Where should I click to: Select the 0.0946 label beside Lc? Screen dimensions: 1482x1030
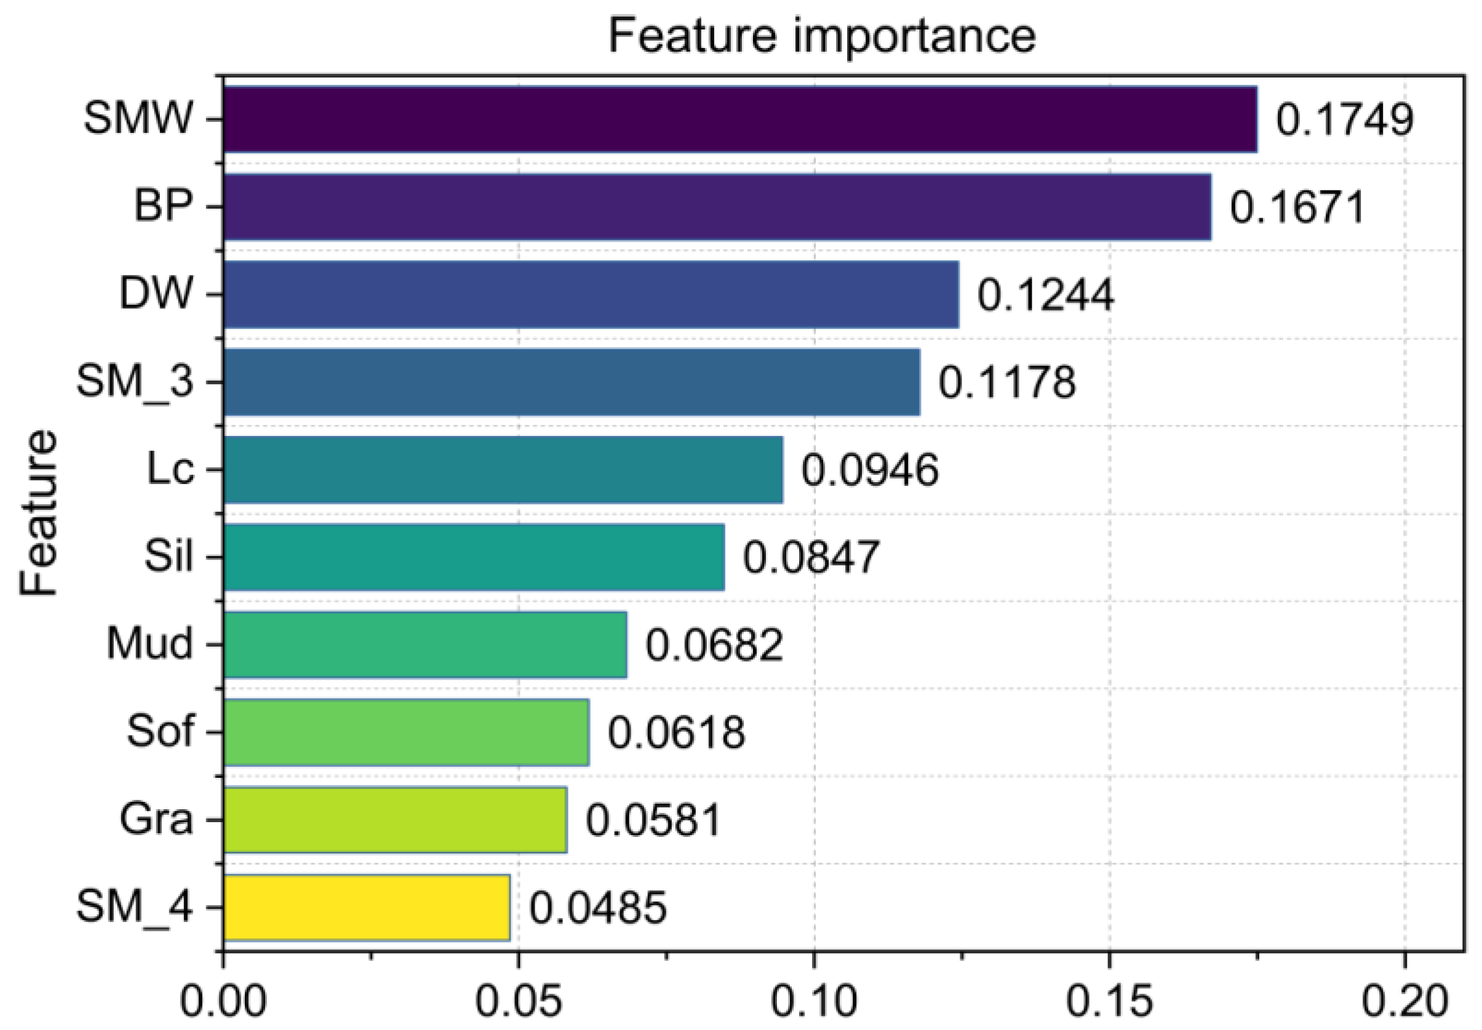click(x=869, y=470)
